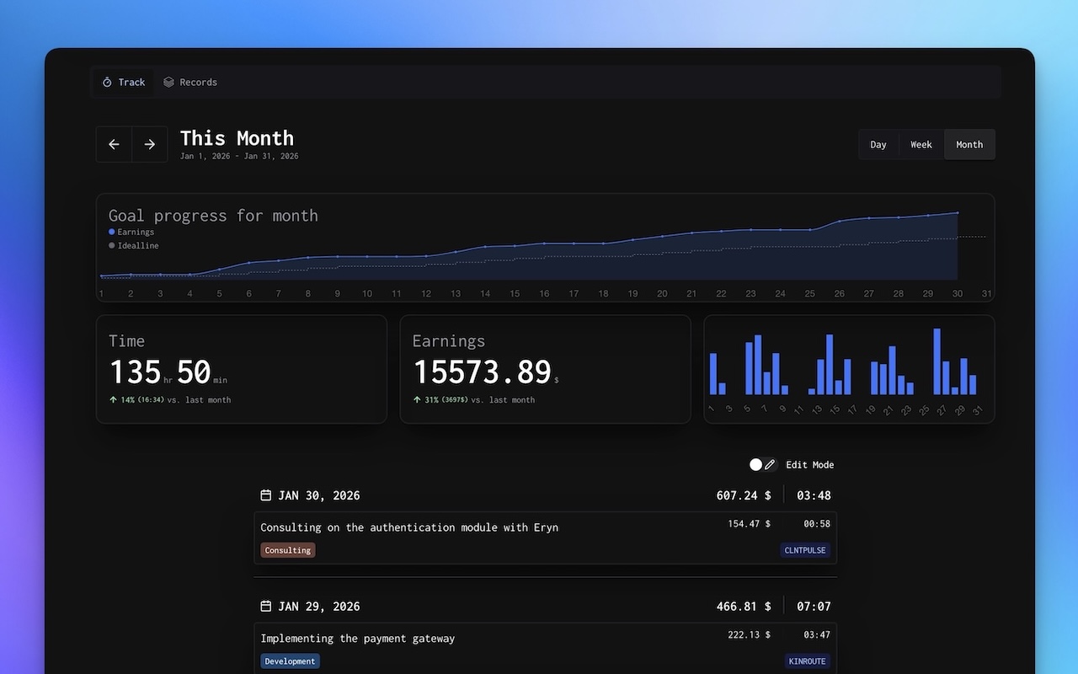Viewport: 1078px width, 674px height.
Task: Go to previous month with left arrow
Action: 114,144
